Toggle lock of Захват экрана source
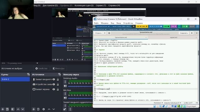The image size is (200, 112). (x=58, y=89)
